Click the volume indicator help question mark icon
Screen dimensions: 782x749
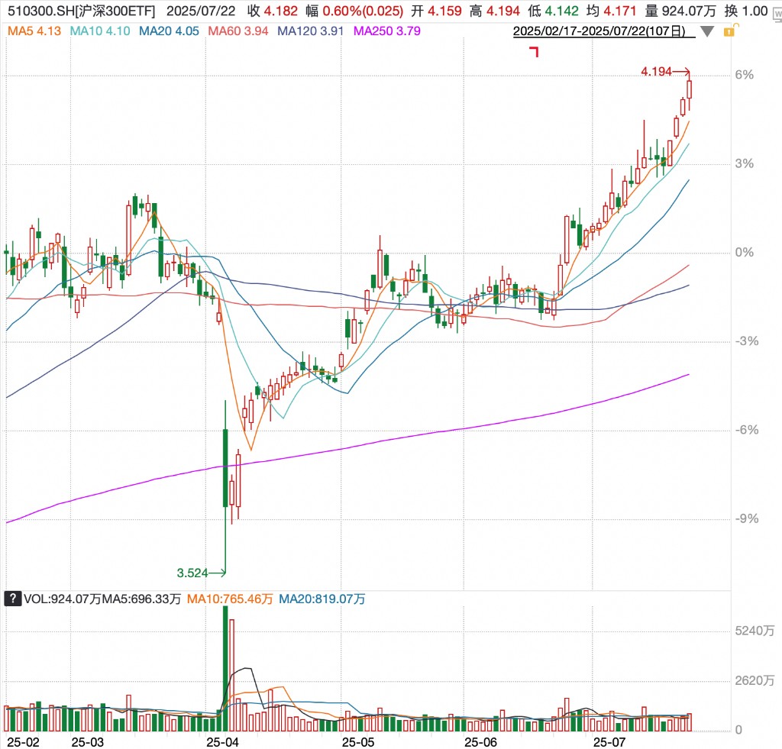click(12, 599)
